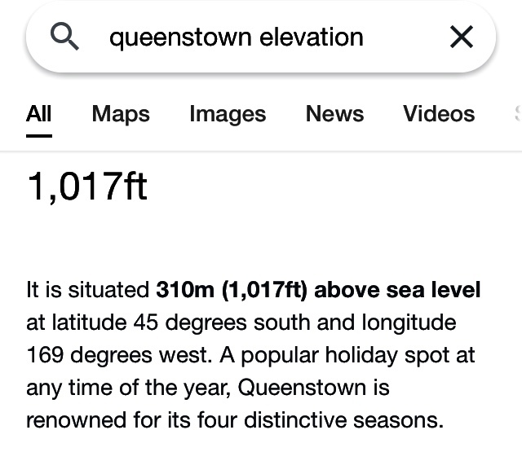Click the cut-off tab right of Videos

pyautogui.click(x=516, y=114)
